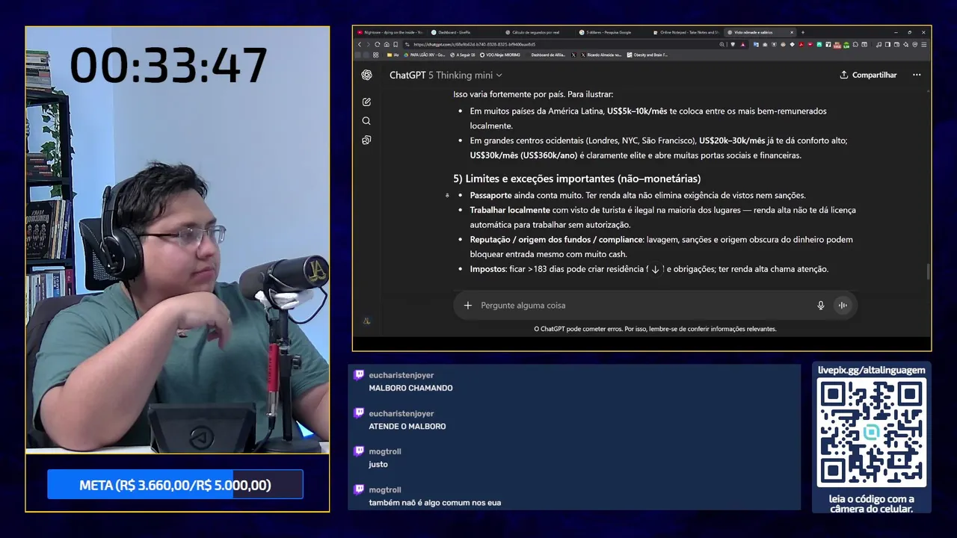Click the Twitch badge beside the 'justo' message
The width and height of the screenshot is (957, 538).
pyautogui.click(x=359, y=451)
